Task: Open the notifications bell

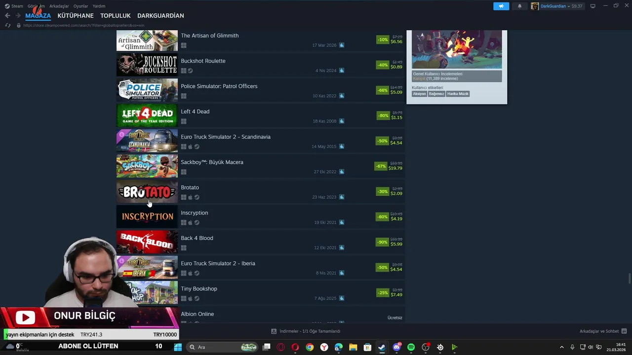Action: 519,6
